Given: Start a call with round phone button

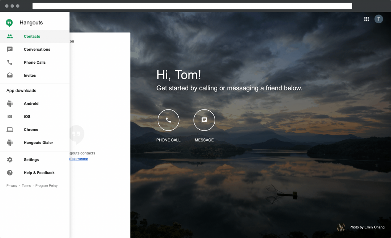Looking at the screenshot, I should coord(168,120).
